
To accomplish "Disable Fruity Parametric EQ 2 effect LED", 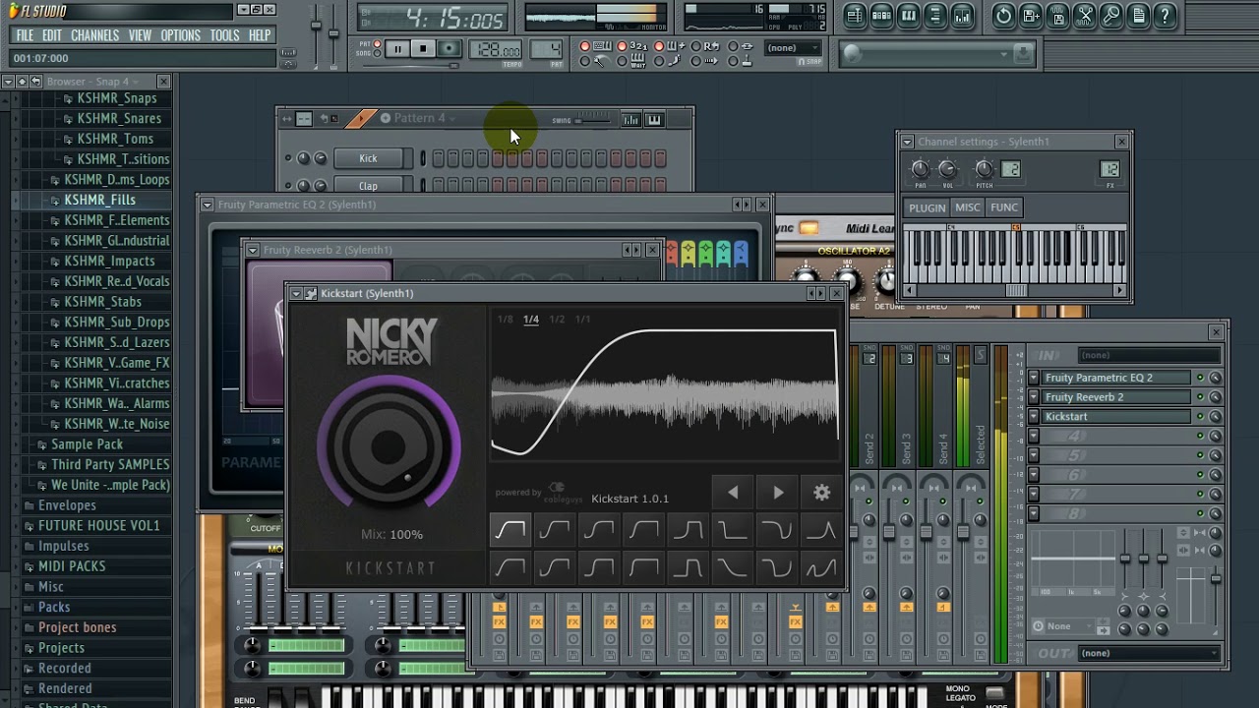I will [x=1200, y=378].
